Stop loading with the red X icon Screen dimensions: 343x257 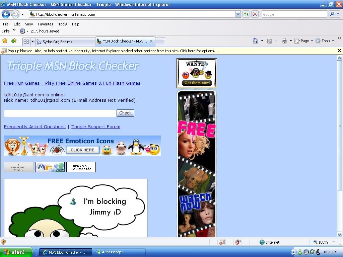(255, 14)
